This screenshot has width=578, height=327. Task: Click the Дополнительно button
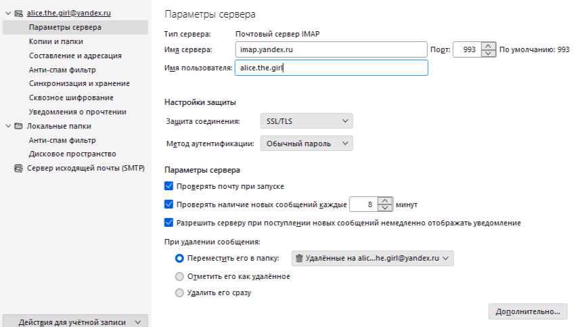coord(527,311)
